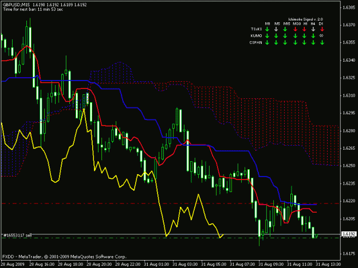Image resolution: width=358 pixels, height=268 pixels.
Task: Click the M30 timeframe column header
Action: click(x=297, y=23)
